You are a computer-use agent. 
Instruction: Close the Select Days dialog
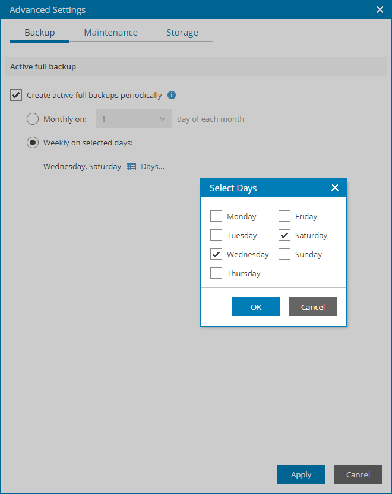pos(335,188)
